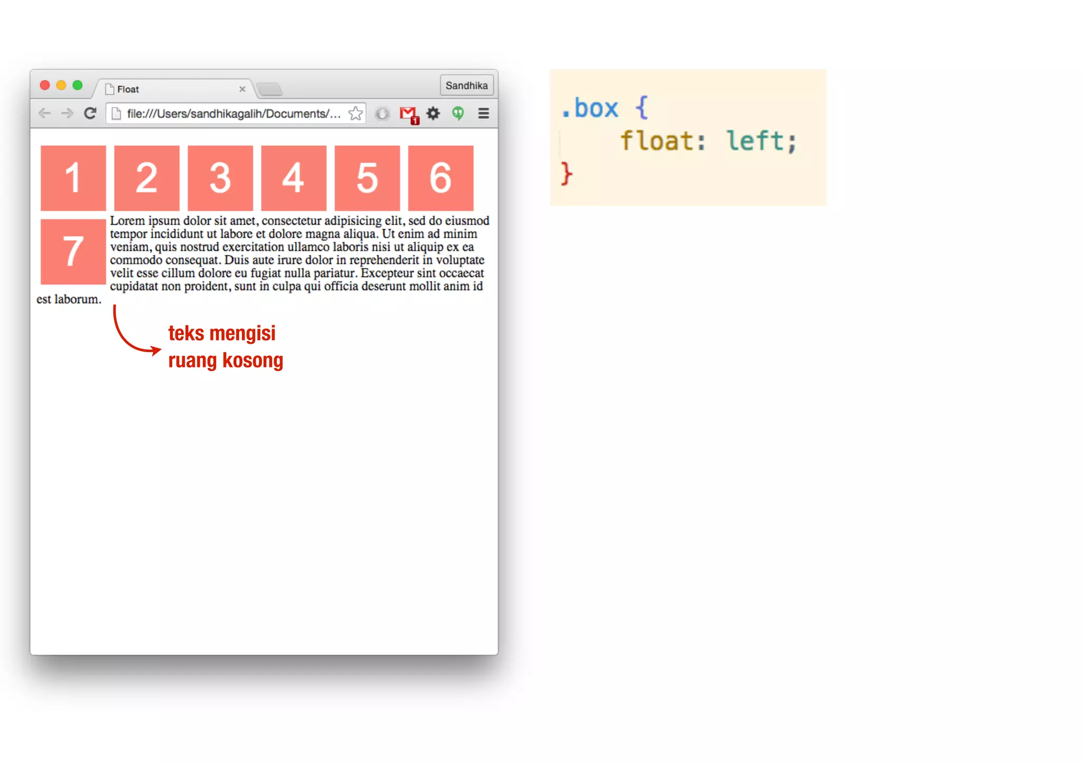1082x764 pixels.
Task: Click the red box numbered 4
Action: (x=294, y=178)
